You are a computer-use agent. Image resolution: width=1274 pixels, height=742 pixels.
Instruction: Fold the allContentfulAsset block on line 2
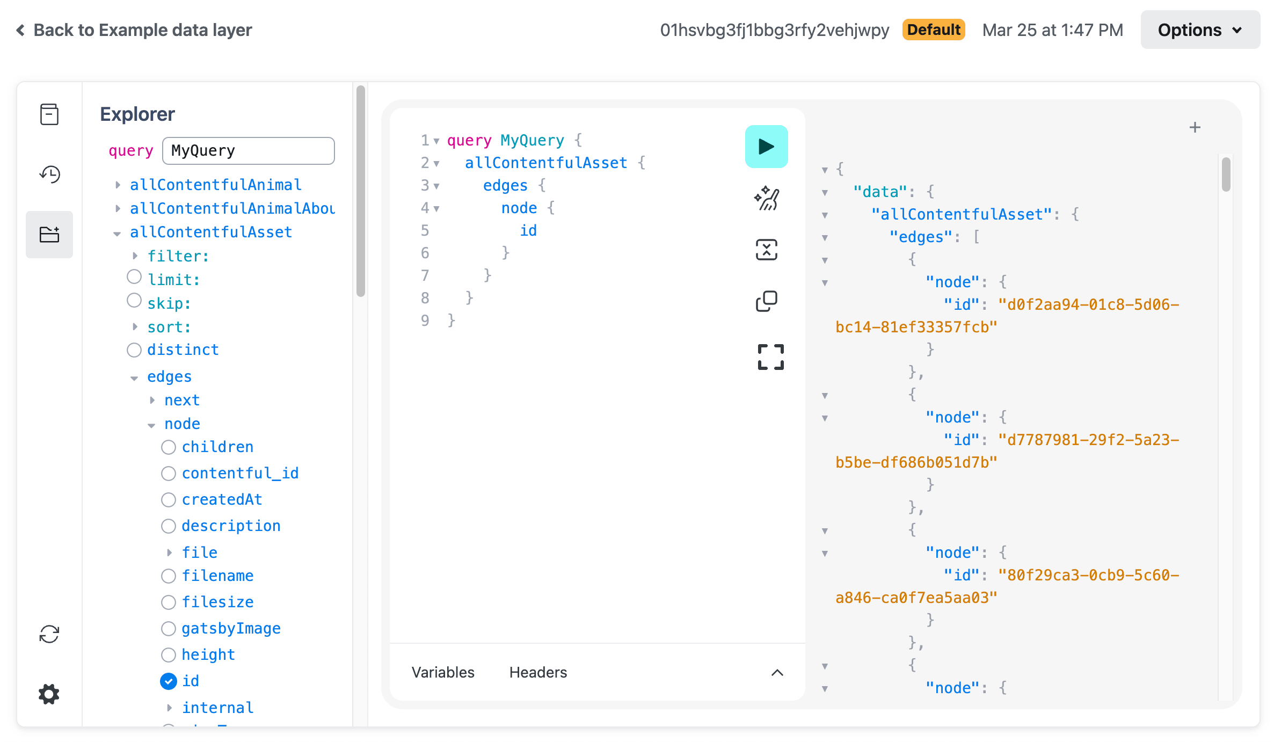[436, 164]
